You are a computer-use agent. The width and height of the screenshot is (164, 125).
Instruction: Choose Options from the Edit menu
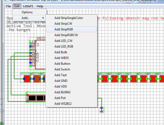(x=30, y=12)
